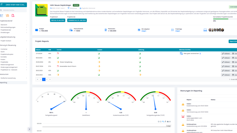The image size is (237, 133).
Task: Go to next page in reports pagination
Action: 47,80
